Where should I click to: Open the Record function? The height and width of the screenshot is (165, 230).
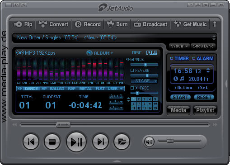point(88,24)
